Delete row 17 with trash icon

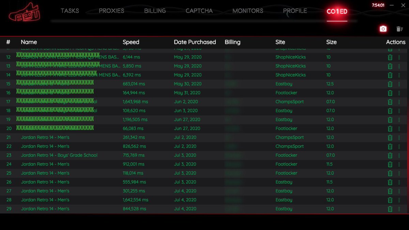(x=390, y=102)
